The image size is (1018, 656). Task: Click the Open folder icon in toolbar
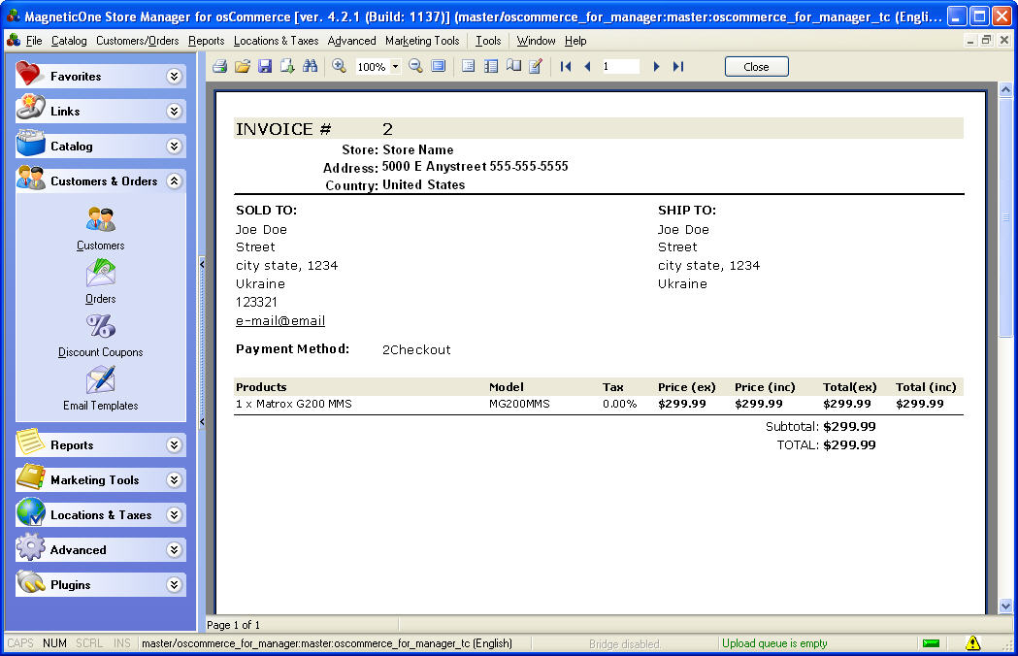click(243, 66)
